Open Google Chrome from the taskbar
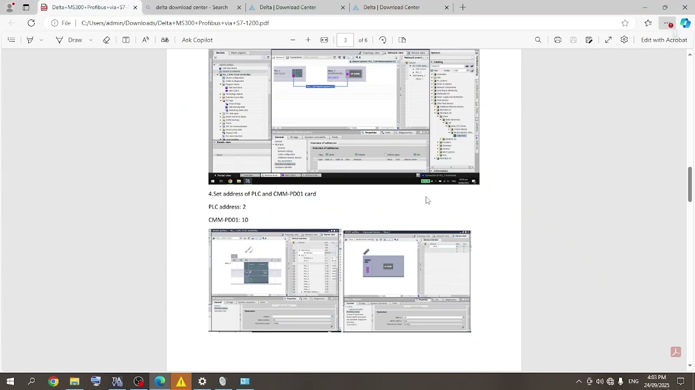Screen dimensions: 695x390 pyautogui.click(x=53, y=381)
